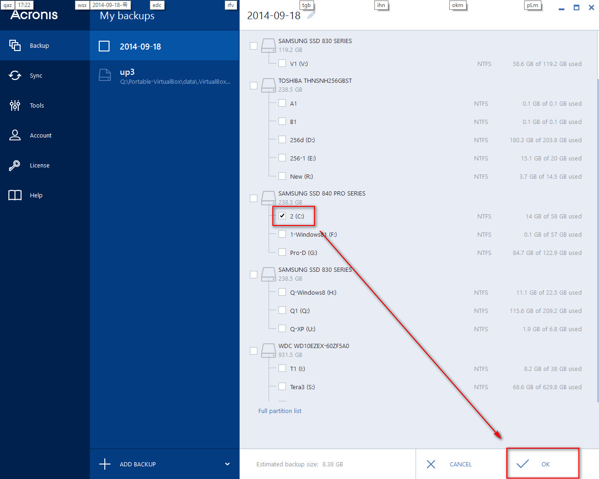The height and width of the screenshot is (479, 599).
Task: Open the Tools menu item
Action: coord(45,105)
